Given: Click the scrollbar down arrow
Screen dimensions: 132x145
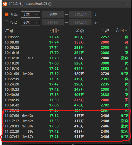Looking at the screenshot, I should [x=129, y=142].
